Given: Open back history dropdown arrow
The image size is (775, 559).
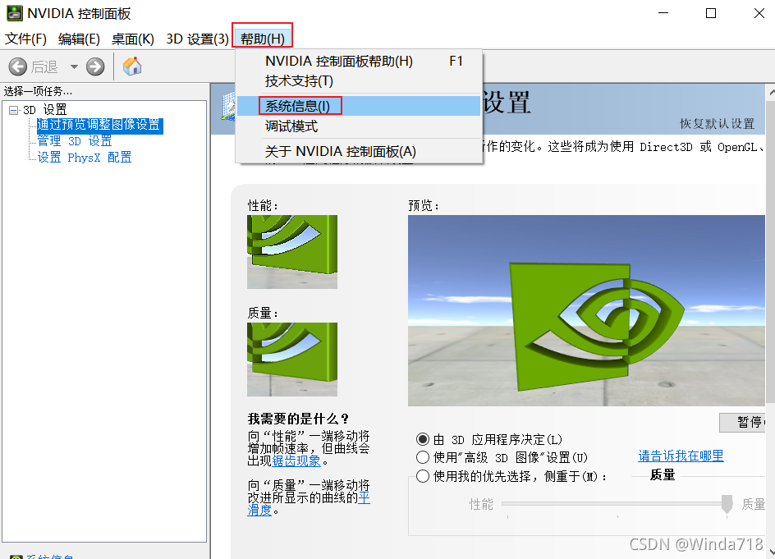Looking at the screenshot, I should pyautogui.click(x=74, y=66).
